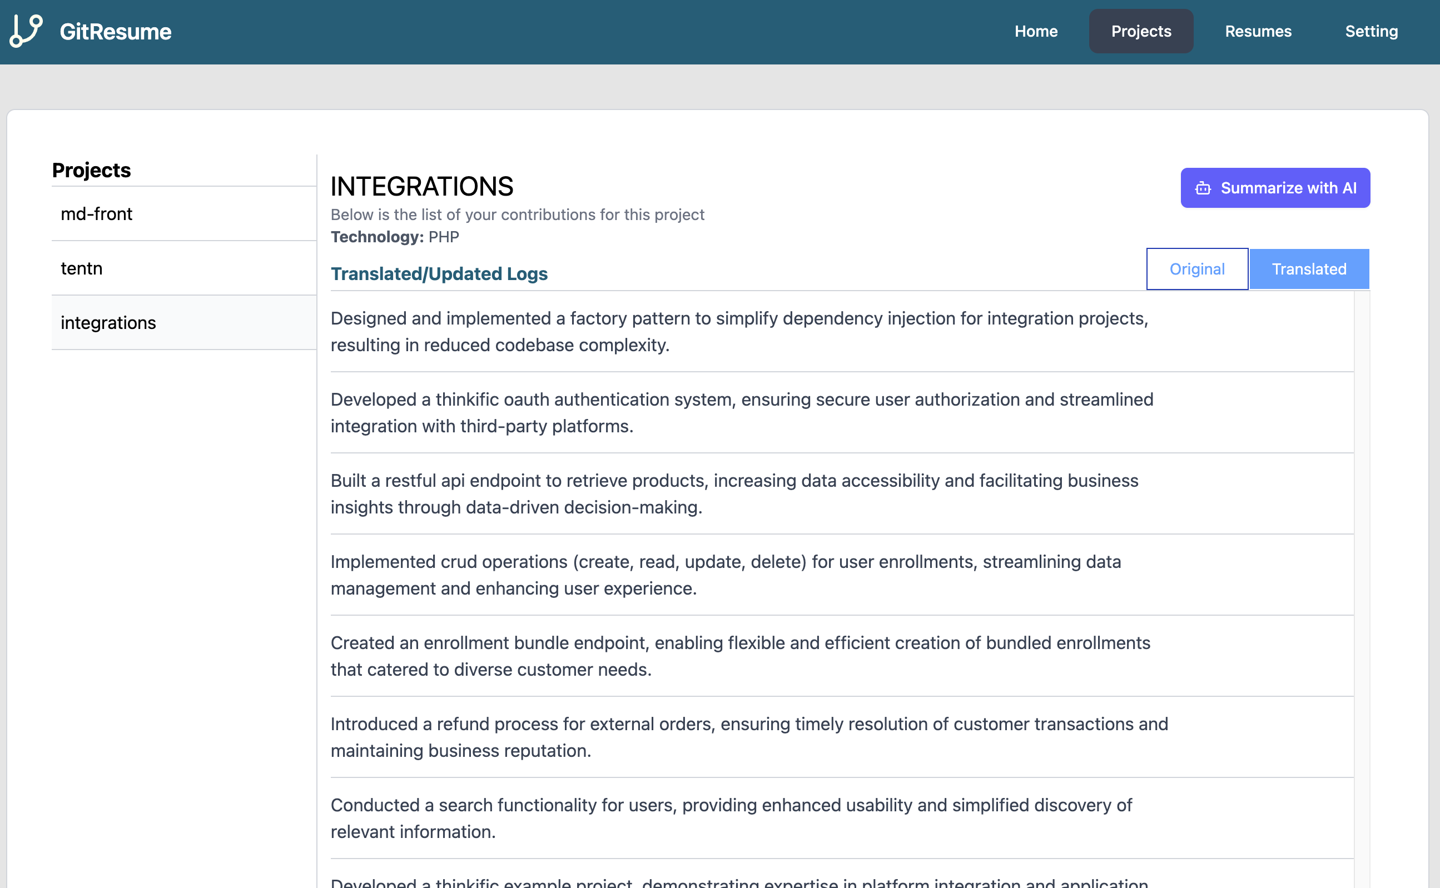The width and height of the screenshot is (1440, 888).
Task: Click the Projects sidebar heading
Action: pyautogui.click(x=91, y=170)
